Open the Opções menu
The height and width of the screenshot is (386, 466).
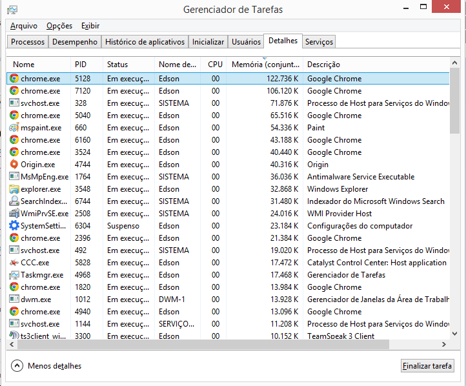click(59, 26)
